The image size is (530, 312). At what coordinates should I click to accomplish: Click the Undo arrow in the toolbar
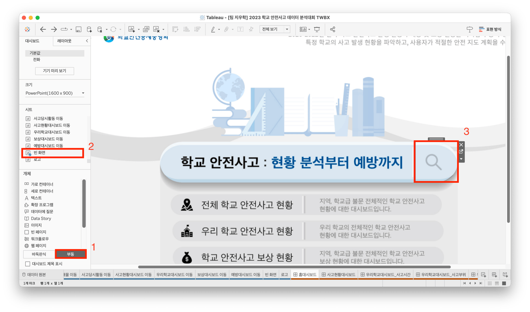point(43,29)
